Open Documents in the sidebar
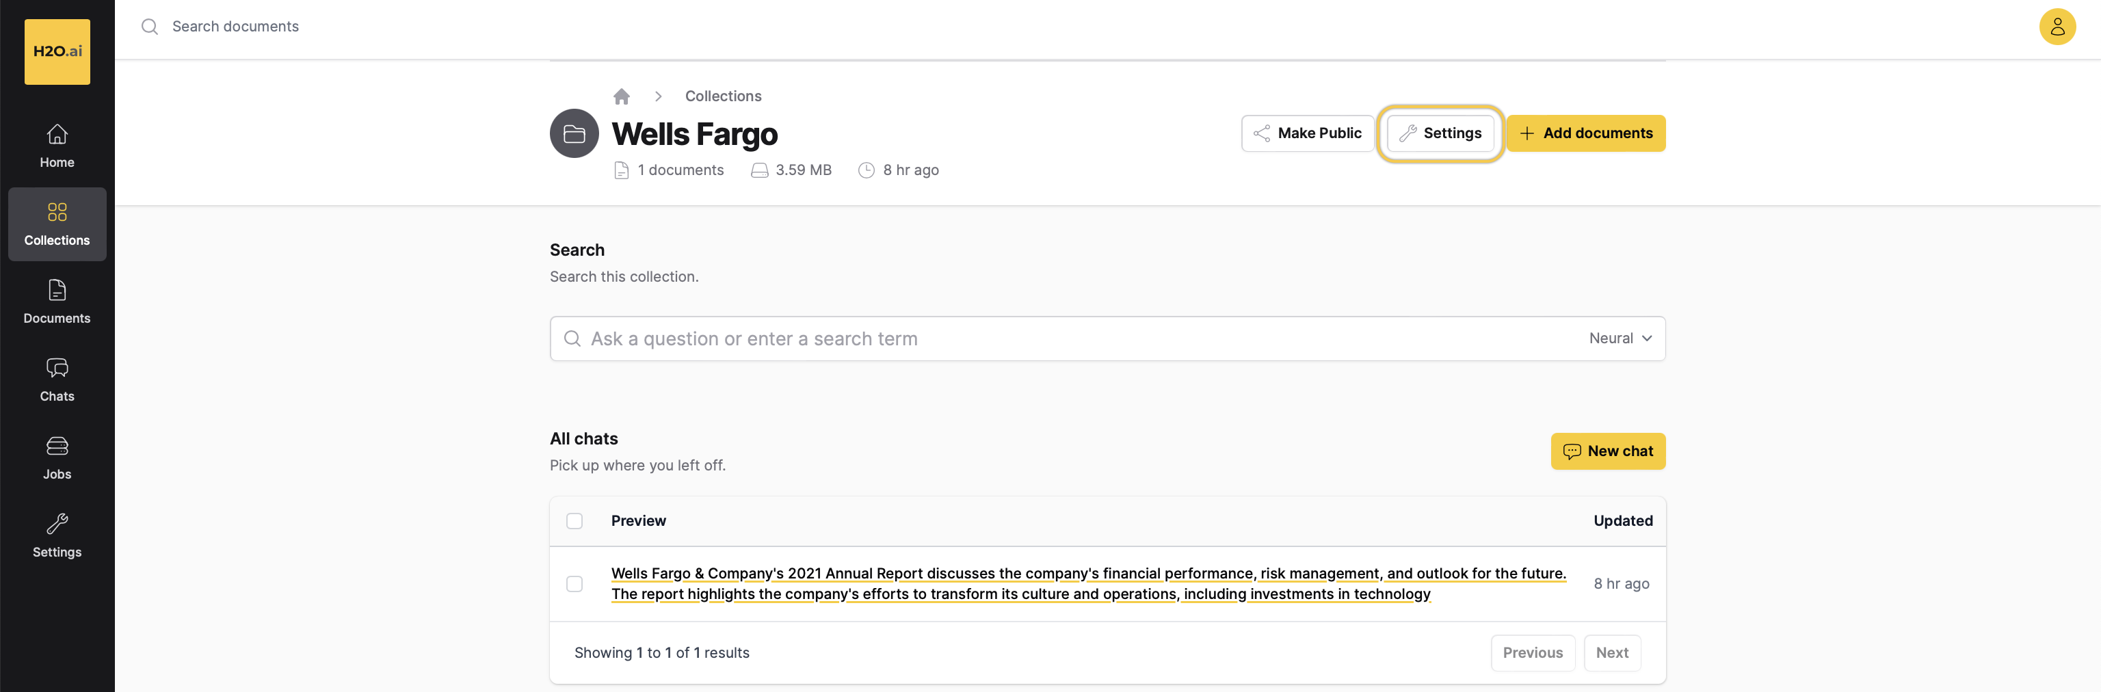Image resolution: width=2101 pixels, height=692 pixels. coord(57,302)
